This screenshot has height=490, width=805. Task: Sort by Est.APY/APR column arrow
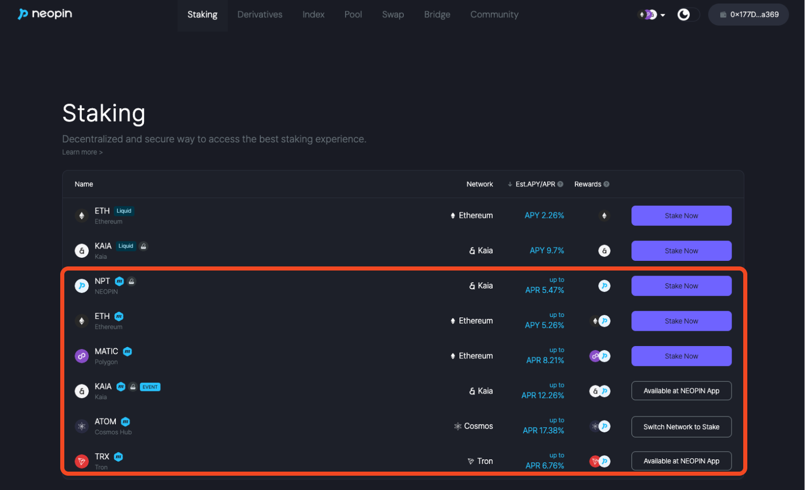510,184
